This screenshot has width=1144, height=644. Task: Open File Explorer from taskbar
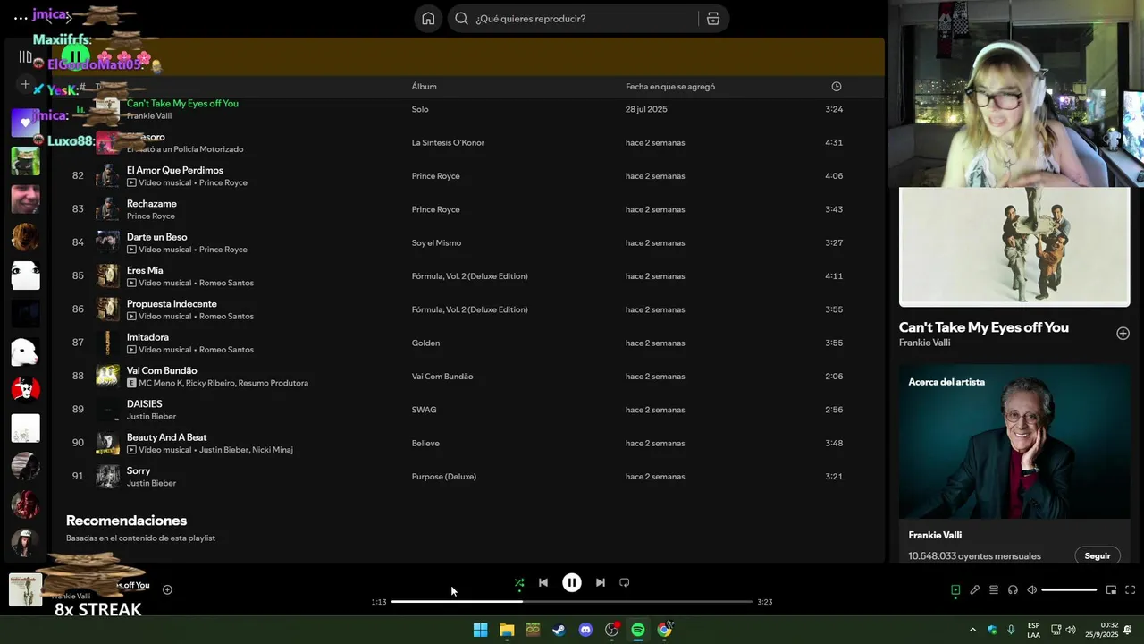[507, 630]
